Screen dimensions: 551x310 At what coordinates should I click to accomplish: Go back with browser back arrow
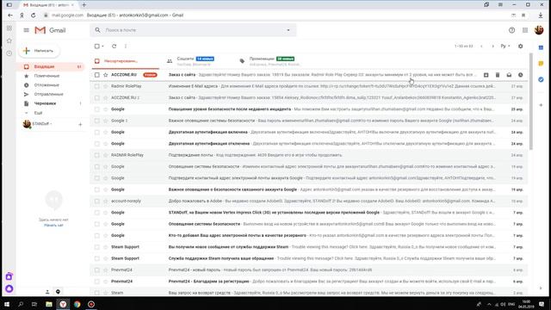pyautogui.click(x=10, y=15)
